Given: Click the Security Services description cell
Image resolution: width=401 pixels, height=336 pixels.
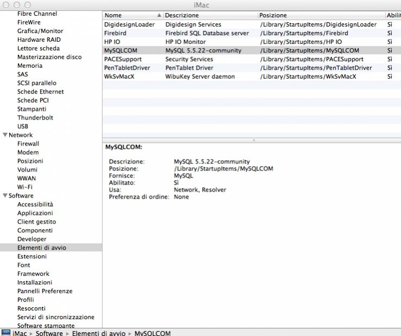Looking at the screenshot, I should coord(189,59).
